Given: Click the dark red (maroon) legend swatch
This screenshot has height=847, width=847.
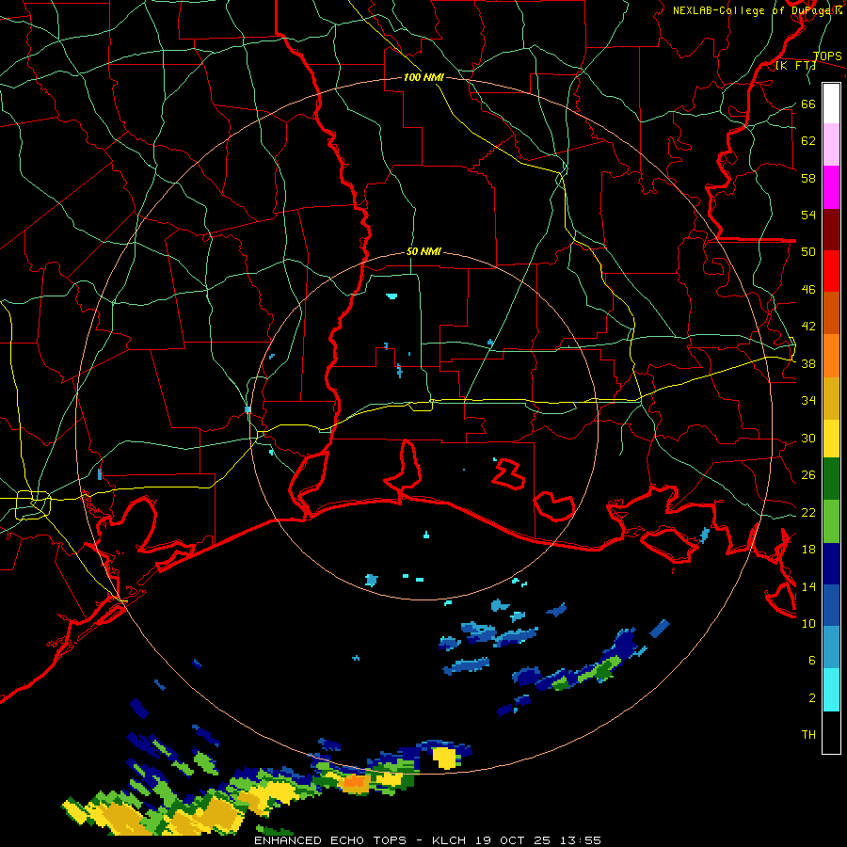Looking at the screenshot, I should [831, 230].
